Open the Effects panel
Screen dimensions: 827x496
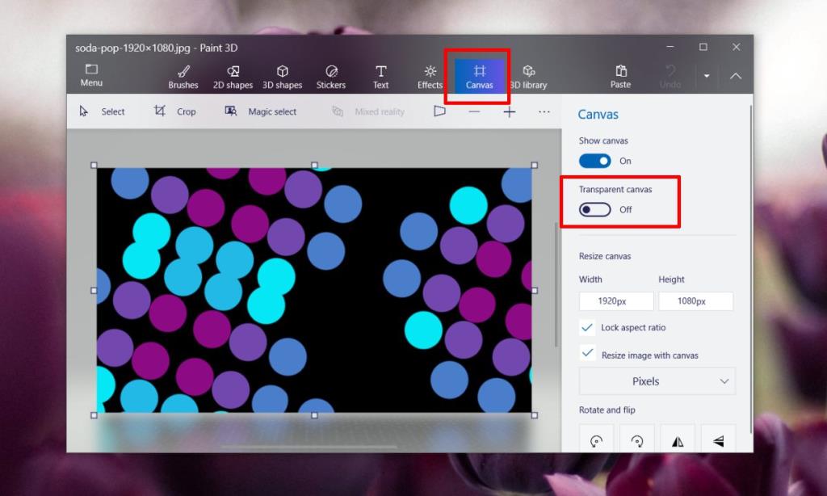pos(429,76)
